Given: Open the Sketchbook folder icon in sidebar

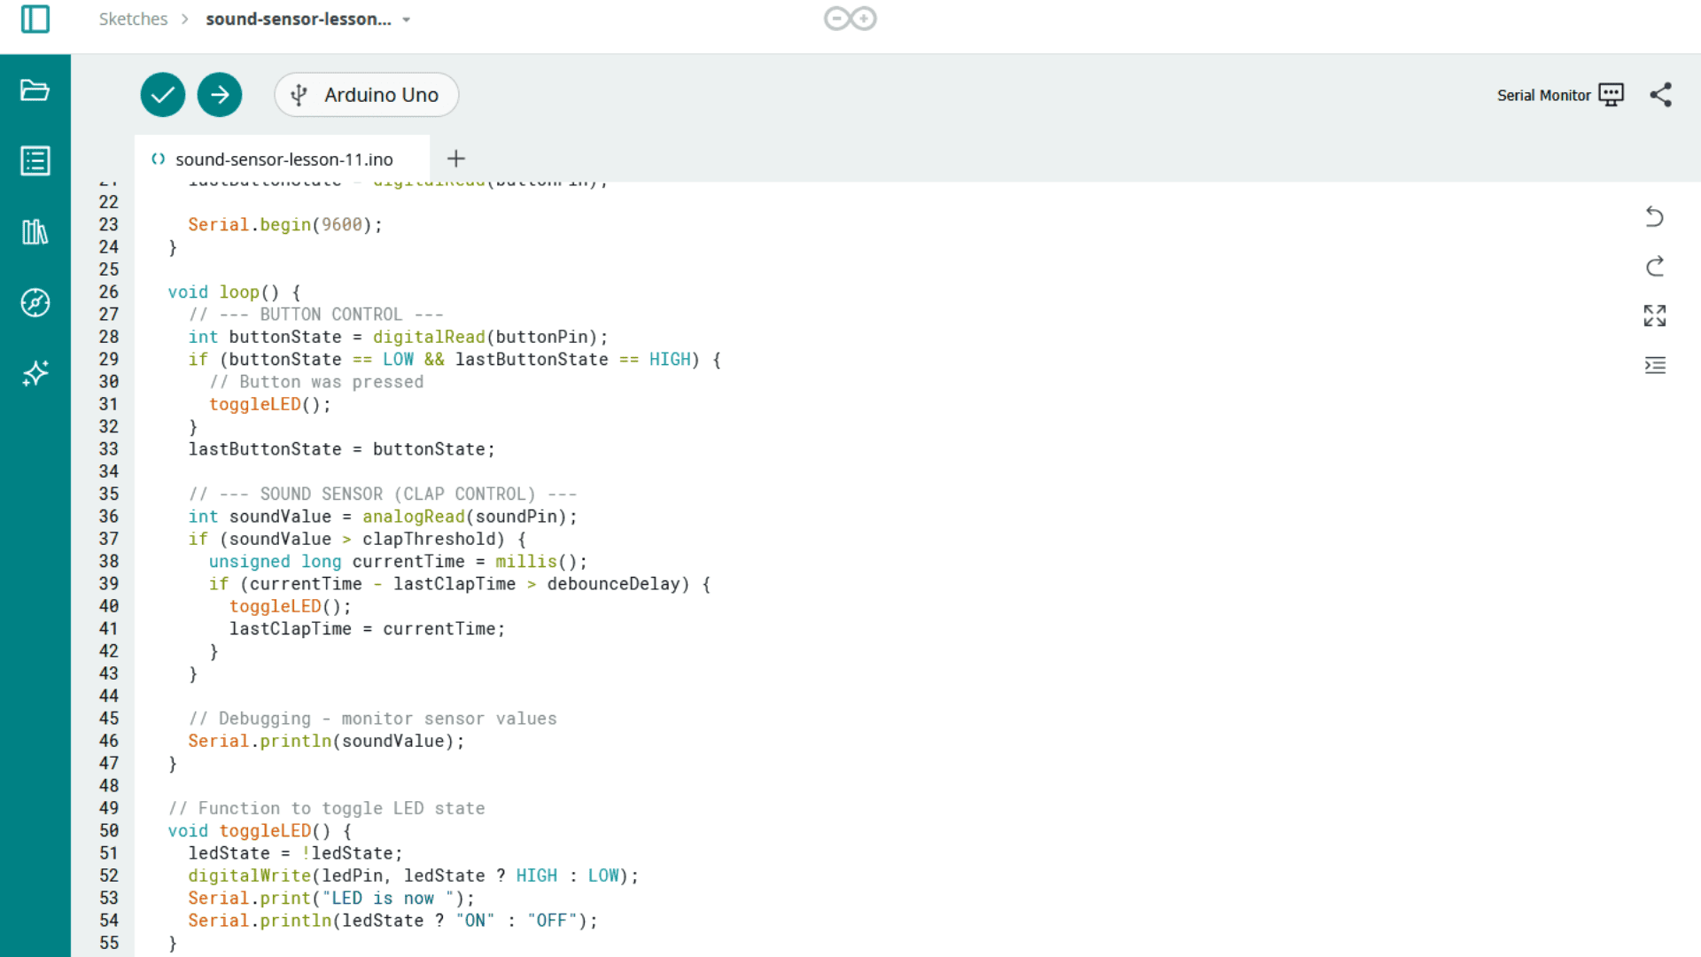Looking at the screenshot, I should tap(35, 89).
